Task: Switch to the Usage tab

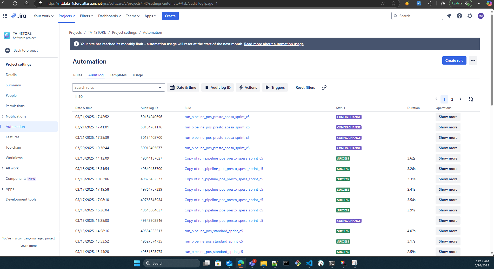Action: click(x=138, y=75)
